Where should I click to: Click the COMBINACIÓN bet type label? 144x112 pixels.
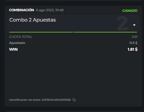coord(22,10)
